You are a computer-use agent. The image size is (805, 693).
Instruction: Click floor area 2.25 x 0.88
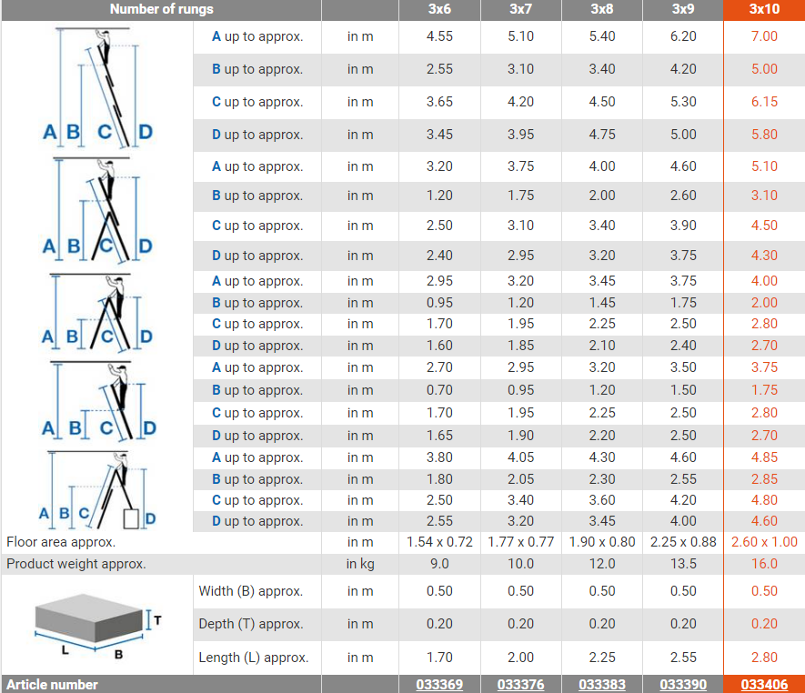683,542
